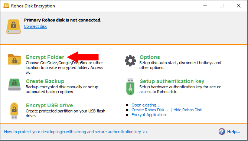Viewport: 248px width, 141px height.
Task: Select the Hide Rohos Disk link
Action: click(187, 110)
